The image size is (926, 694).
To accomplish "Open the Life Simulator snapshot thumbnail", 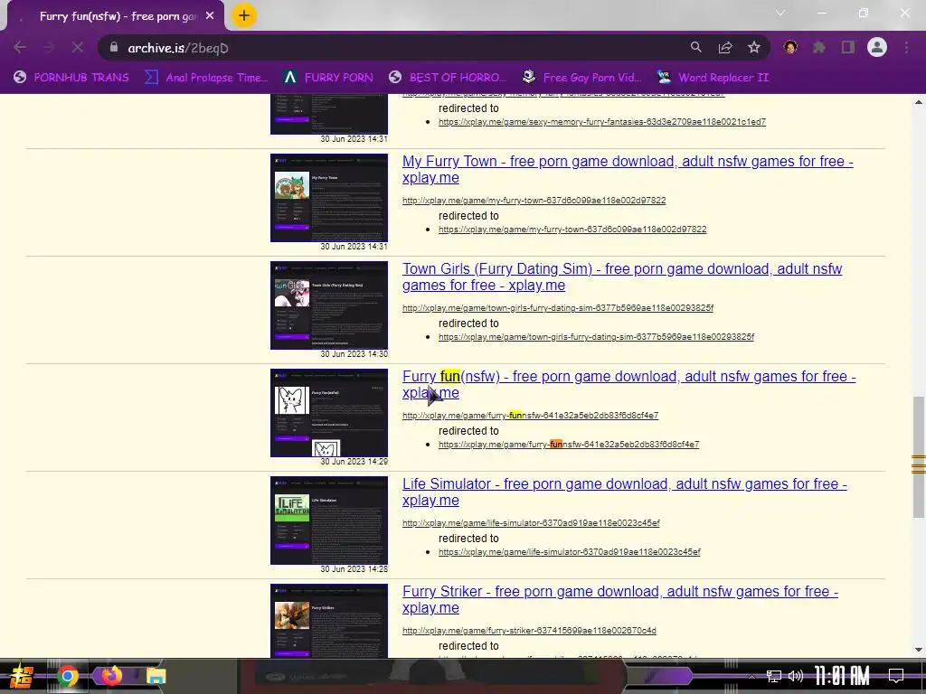I will [329, 520].
